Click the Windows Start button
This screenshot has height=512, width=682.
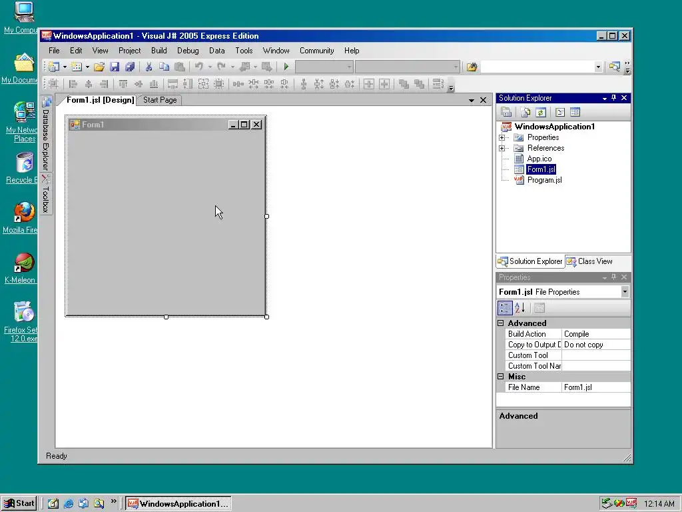click(x=19, y=503)
